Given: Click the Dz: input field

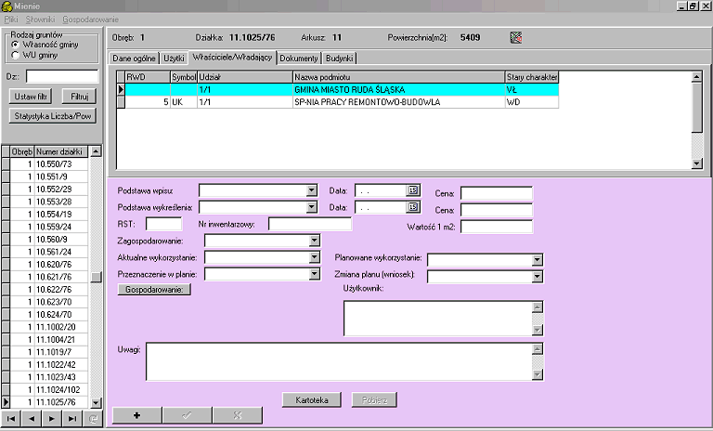Looking at the screenshot, I should point(62,76).
